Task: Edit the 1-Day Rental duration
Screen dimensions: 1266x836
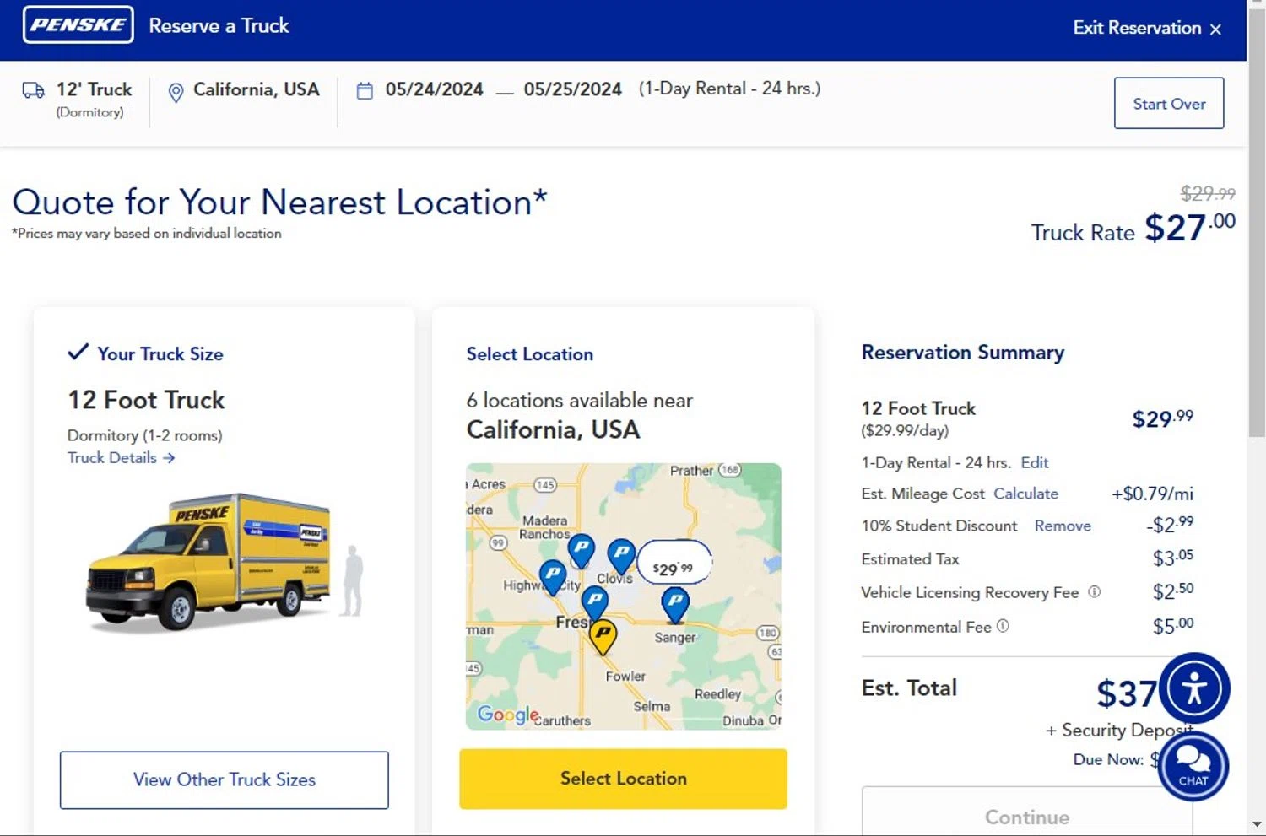Action: pyautogui.click(x=1034, y=462)
